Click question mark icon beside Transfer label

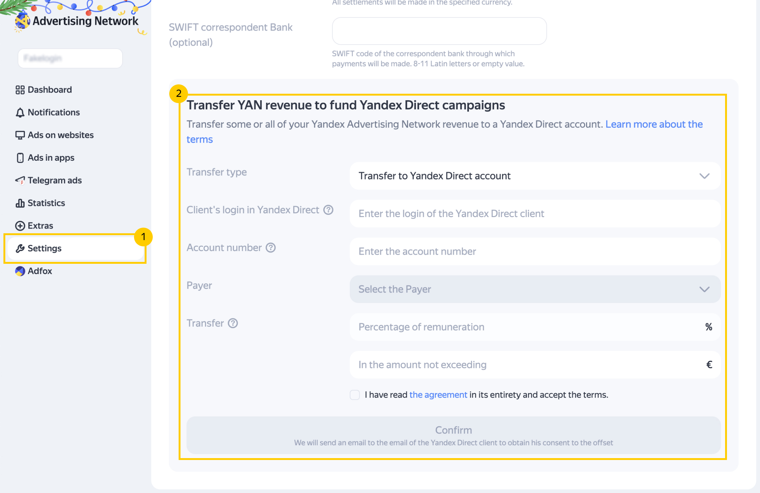click(x=233, y=324)
